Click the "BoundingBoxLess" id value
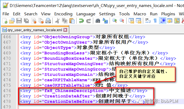This screenshot has width=184, height=109. point(64,53)
